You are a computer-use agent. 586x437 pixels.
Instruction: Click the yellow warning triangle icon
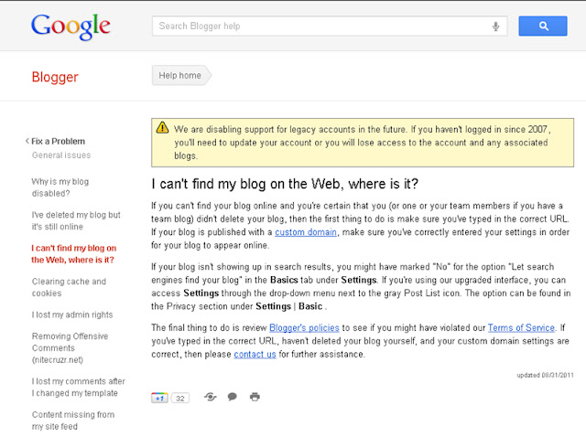(x=163, y=128)
